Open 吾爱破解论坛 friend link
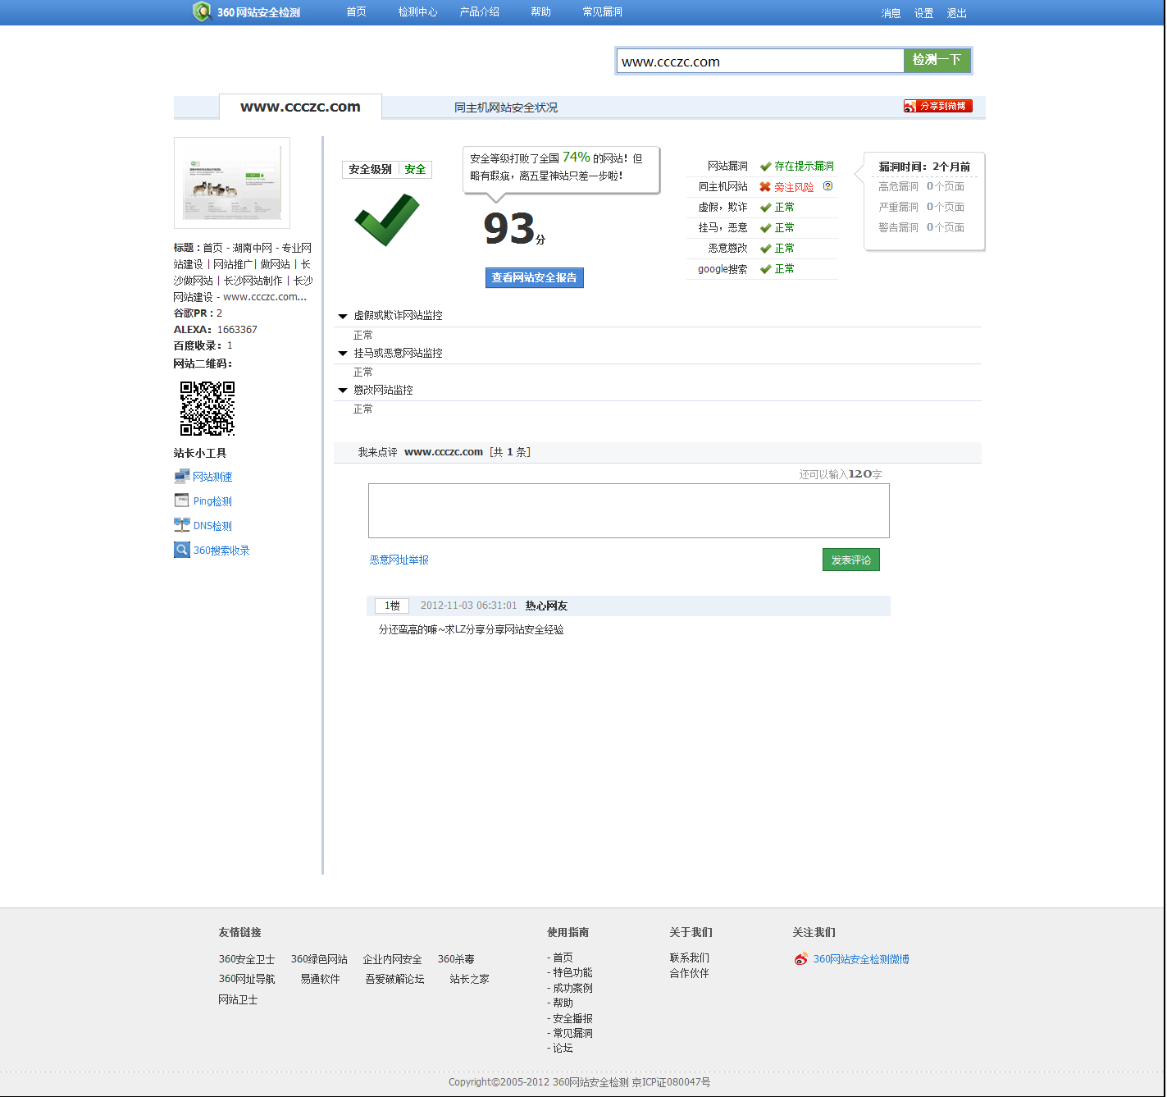This screenshot has width=1167, height=1097. click(395, 979)
